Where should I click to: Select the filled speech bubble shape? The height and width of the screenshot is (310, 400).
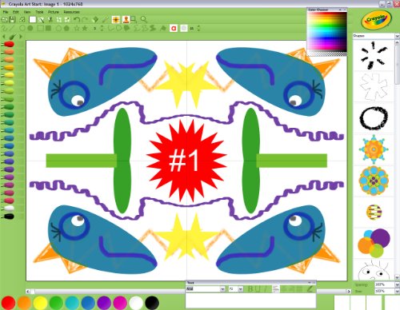click(x=126, y=28)
